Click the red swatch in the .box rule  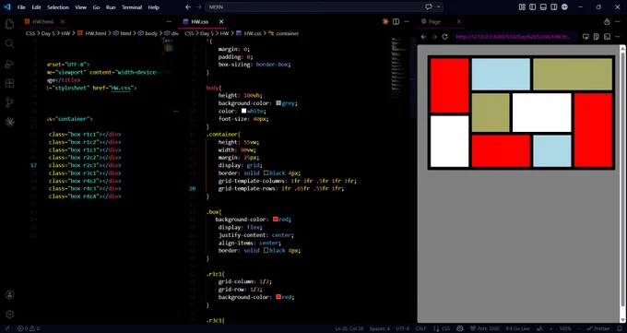275,220
